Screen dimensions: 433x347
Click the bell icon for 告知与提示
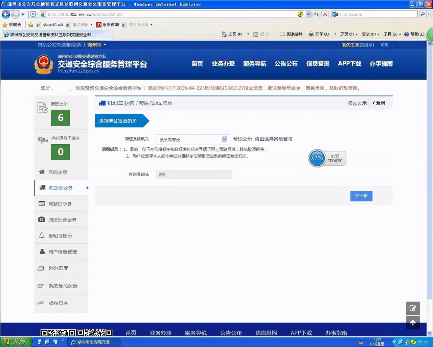[42, 235]
